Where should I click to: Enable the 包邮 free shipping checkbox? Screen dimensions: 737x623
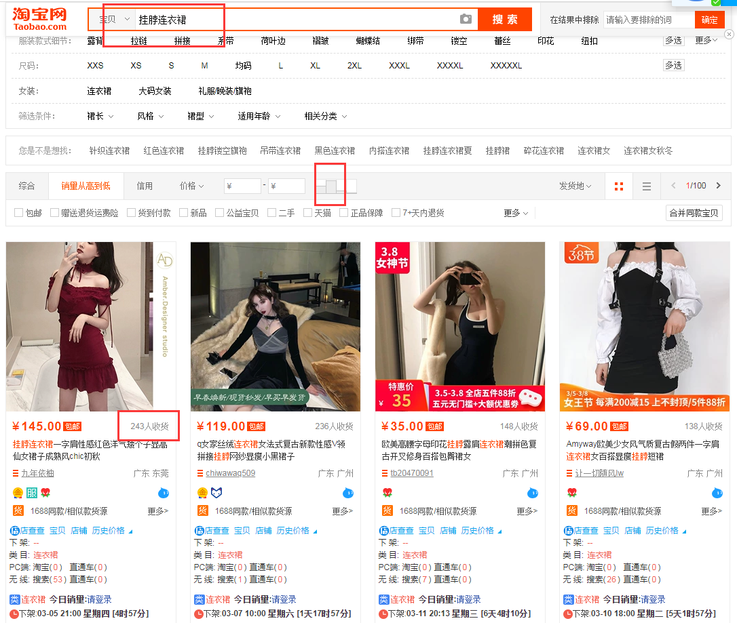pos(19,213)
